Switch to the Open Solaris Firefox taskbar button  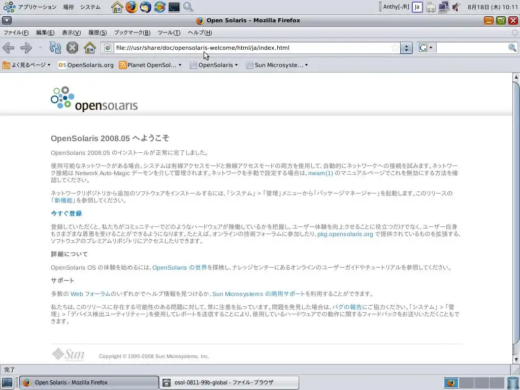(x=89, y=382)
